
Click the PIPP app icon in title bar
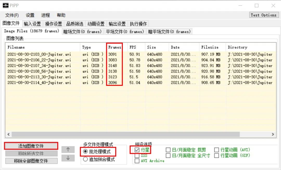pyautogui.click(x=5, y=5)
